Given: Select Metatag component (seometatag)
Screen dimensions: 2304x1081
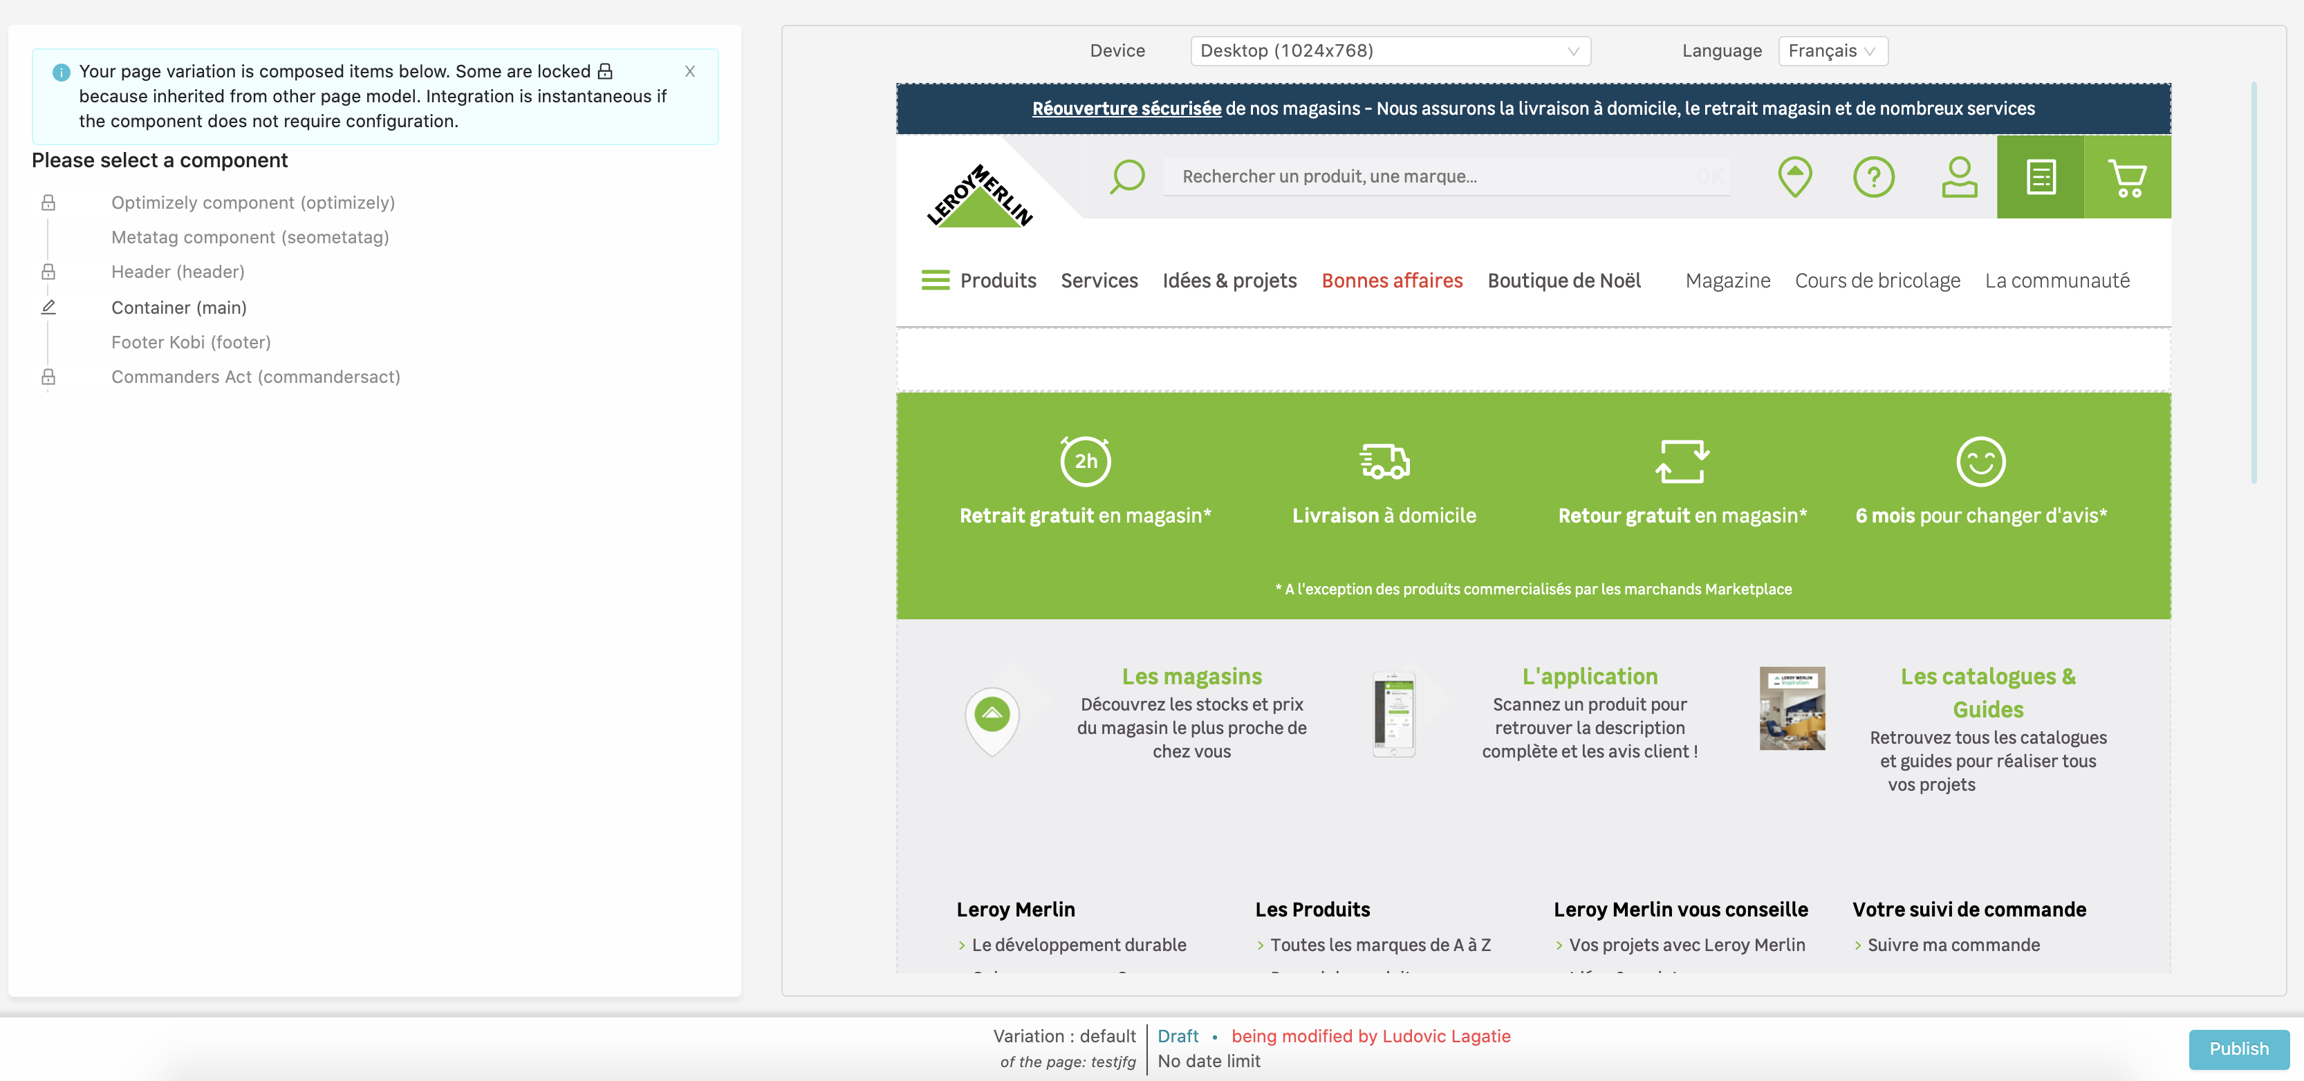Looking at the screenshot, I should (250, 237).
